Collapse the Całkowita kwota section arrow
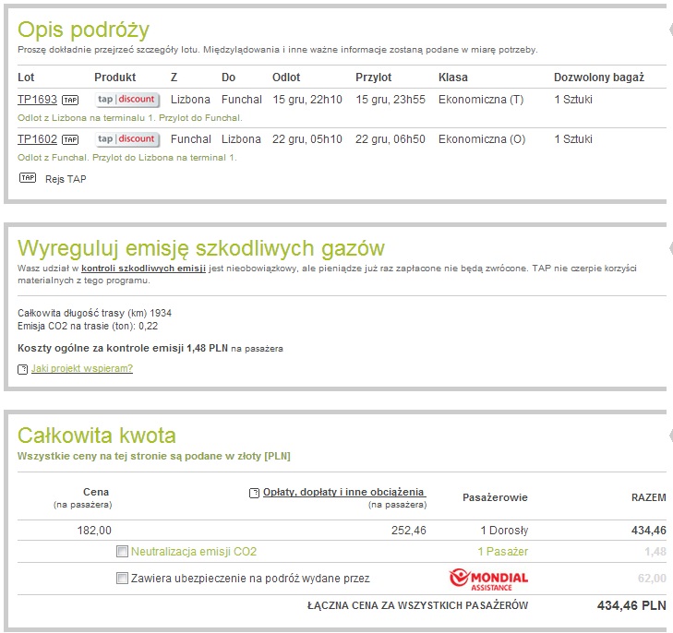The height and width of the screenshot is (633, 673). 671,436
